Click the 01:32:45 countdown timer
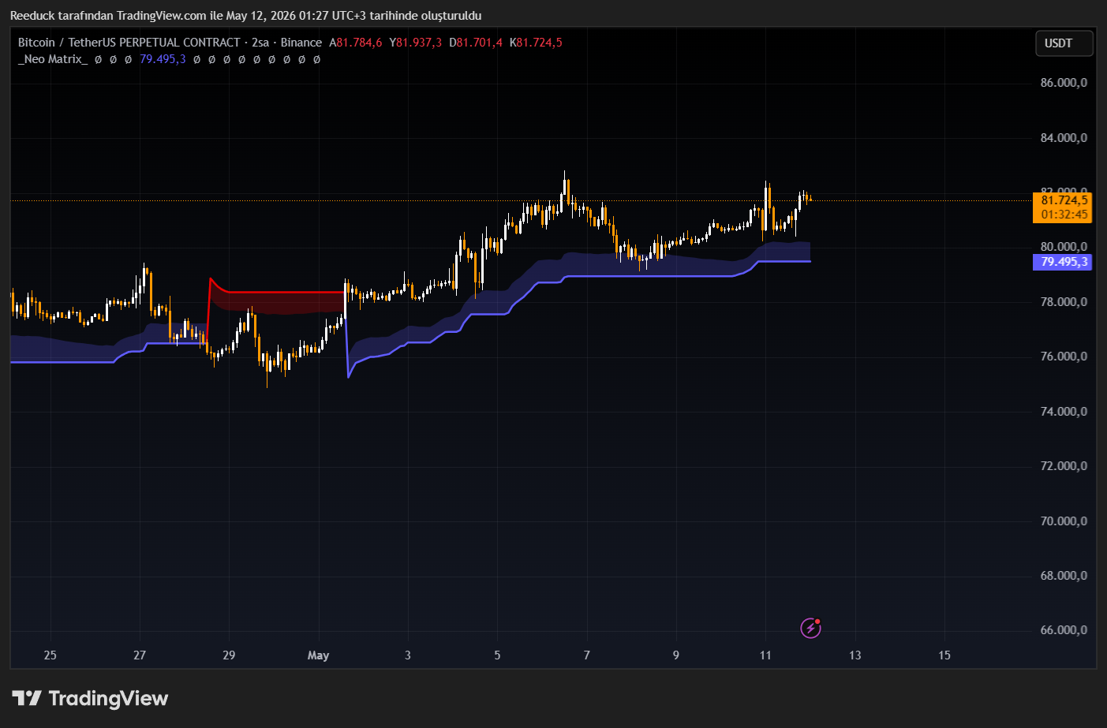1107x728 pixels. (1063, 215)
